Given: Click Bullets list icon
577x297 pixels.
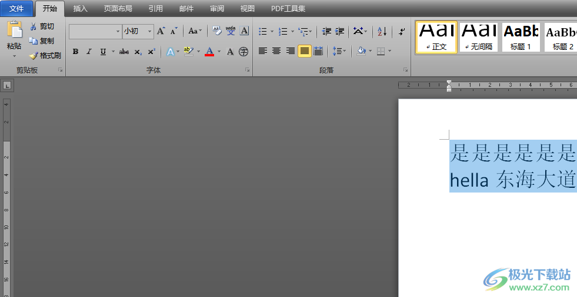Looking at the screenshot, I should 262,32.
